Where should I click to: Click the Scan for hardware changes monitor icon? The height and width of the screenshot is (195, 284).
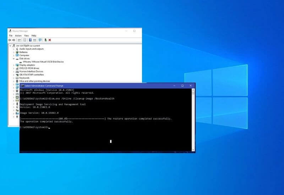[40, 40]
